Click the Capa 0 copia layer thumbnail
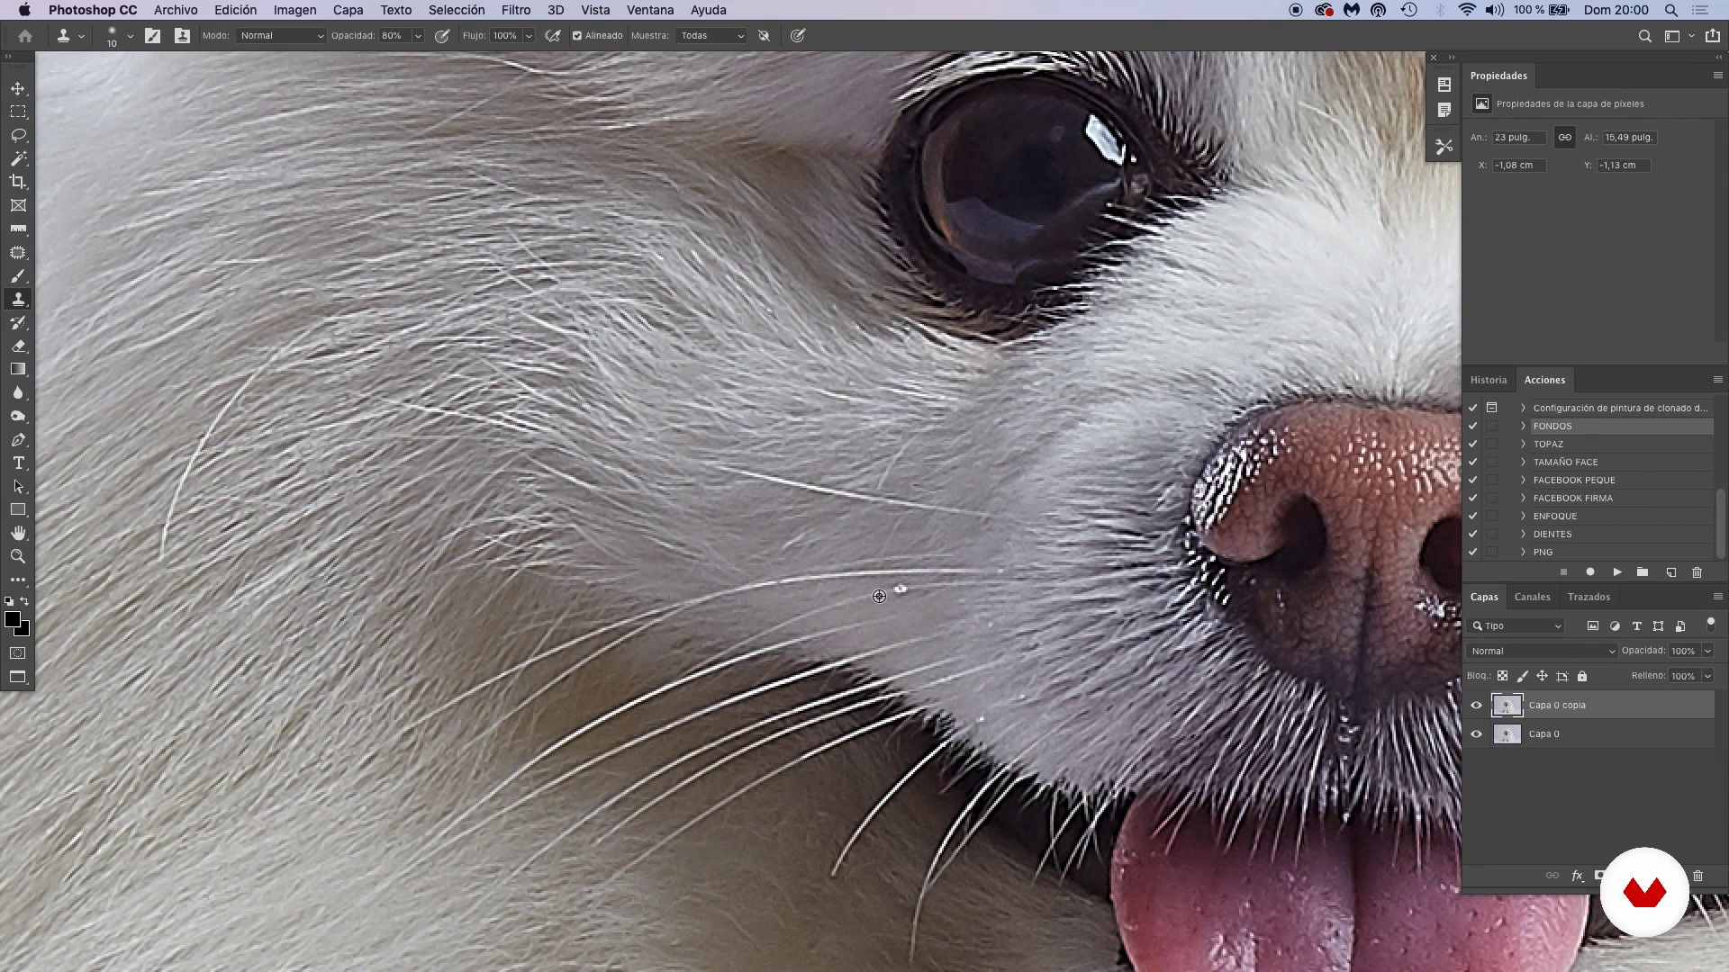 point(1507,706)
